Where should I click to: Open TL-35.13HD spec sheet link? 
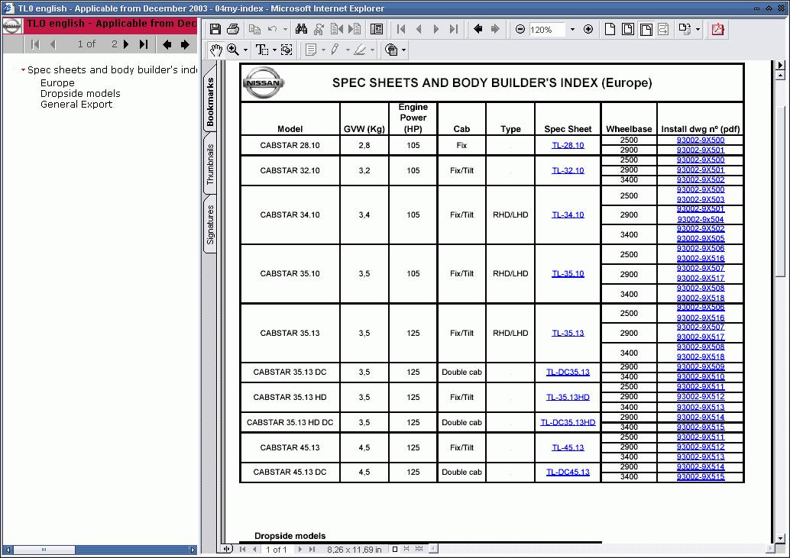coord(568,398)
